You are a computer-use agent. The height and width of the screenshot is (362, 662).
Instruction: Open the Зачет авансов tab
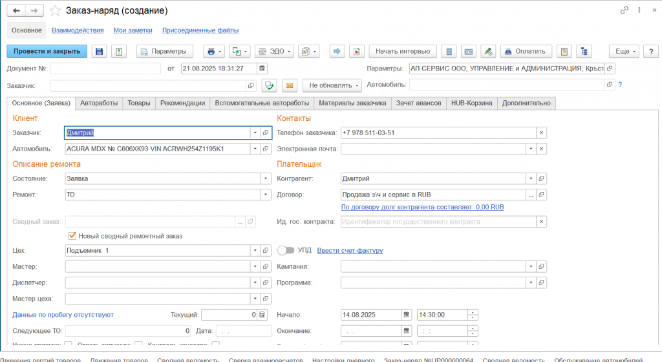pyautogui.click(x=418, y=103)
